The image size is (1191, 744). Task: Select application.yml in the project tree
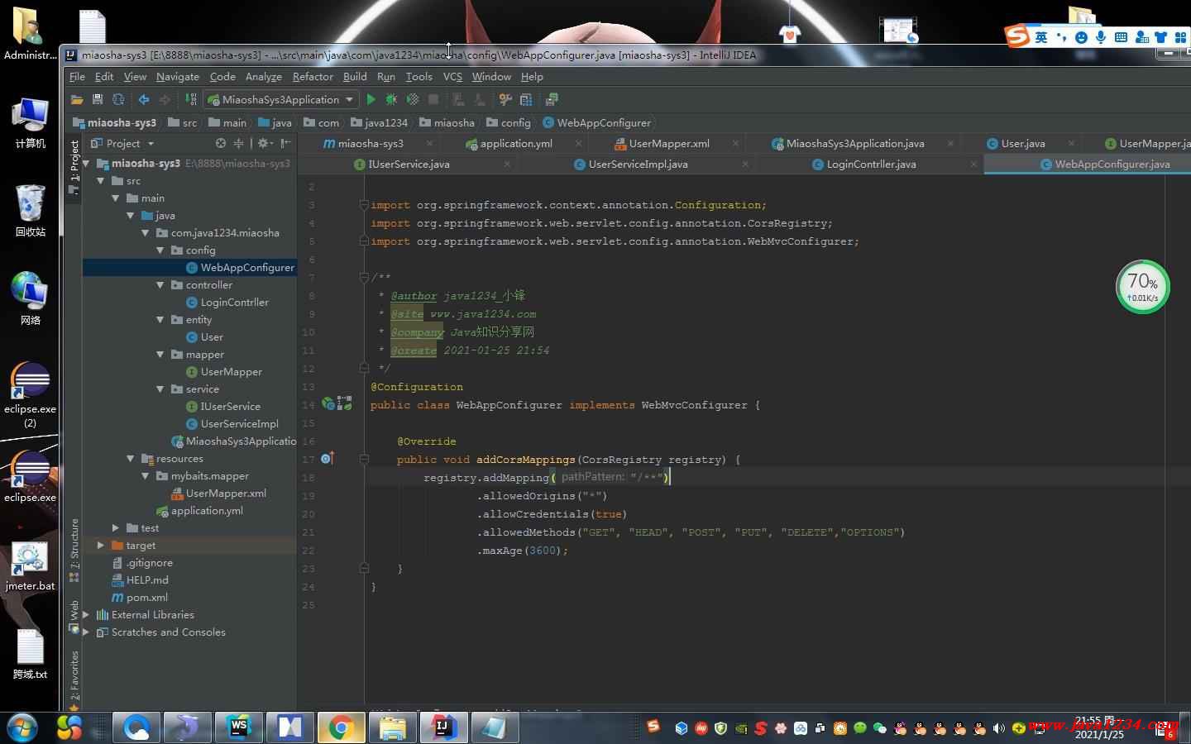207,510
